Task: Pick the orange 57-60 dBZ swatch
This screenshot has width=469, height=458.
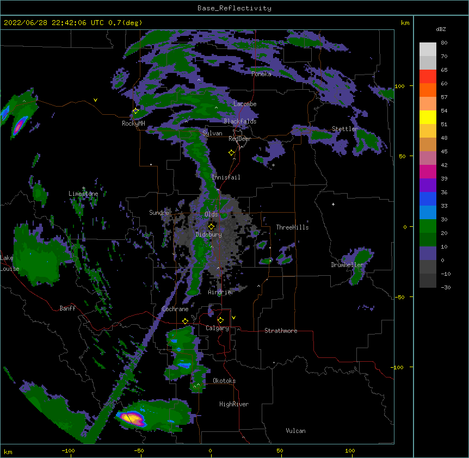Action: 428,90
